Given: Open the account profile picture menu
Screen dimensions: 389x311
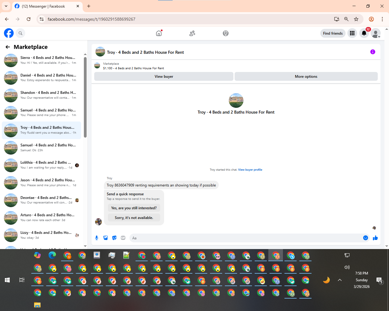Looking at the screenshot, I should 376,33.
